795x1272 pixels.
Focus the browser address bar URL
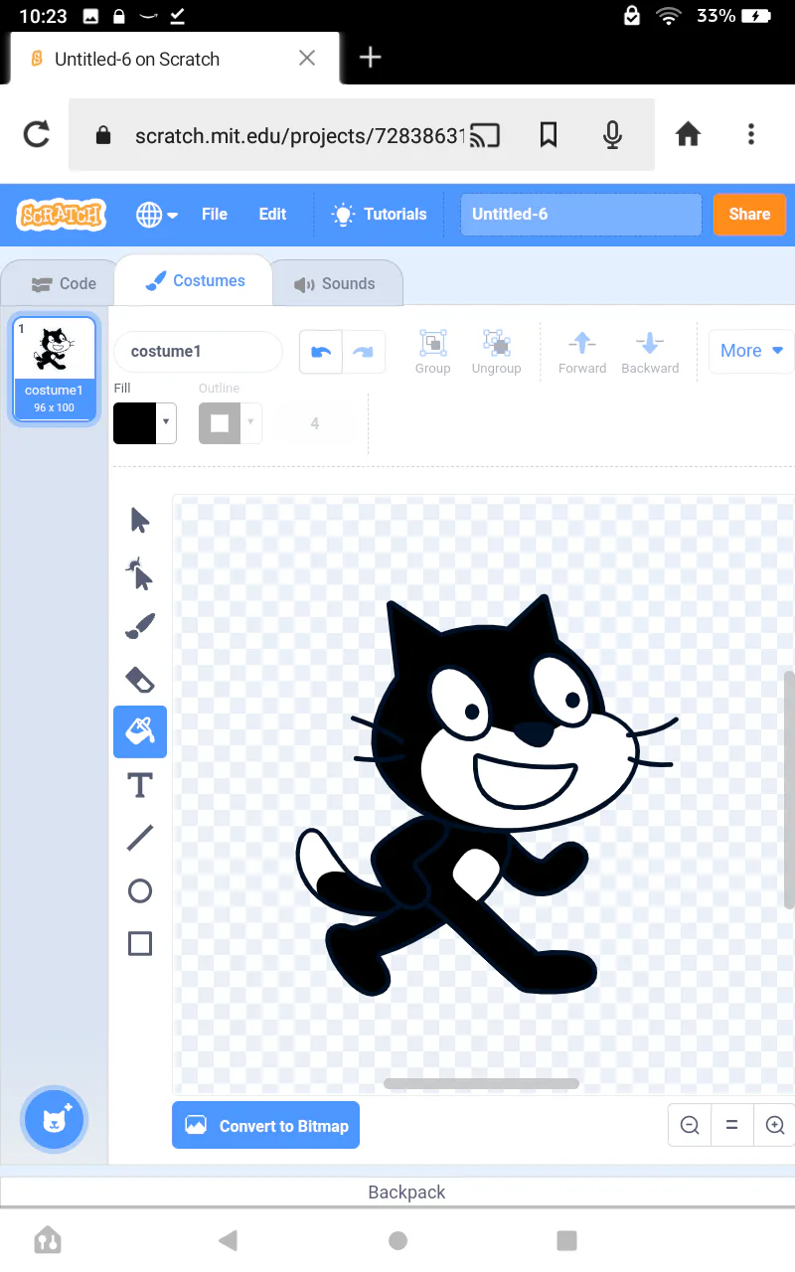300,135
